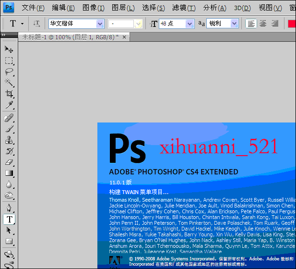The image size is (296, 269).
Task: Select the Horizontal Type tool in toolbox
Action: click(x=9, y=220)
